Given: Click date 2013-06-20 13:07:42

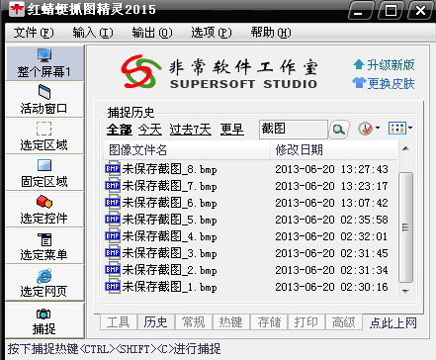Looking at the screenshot, I should (332, 203).
